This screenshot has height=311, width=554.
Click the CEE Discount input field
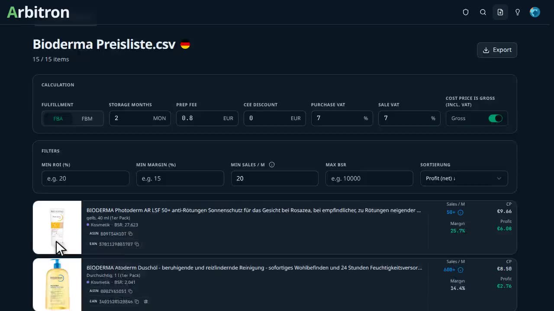pyautogui.click(x=275, y=118)
